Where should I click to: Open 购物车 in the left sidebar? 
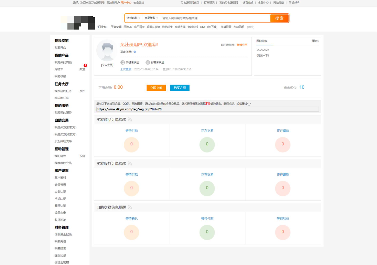[x=59, y=69]
